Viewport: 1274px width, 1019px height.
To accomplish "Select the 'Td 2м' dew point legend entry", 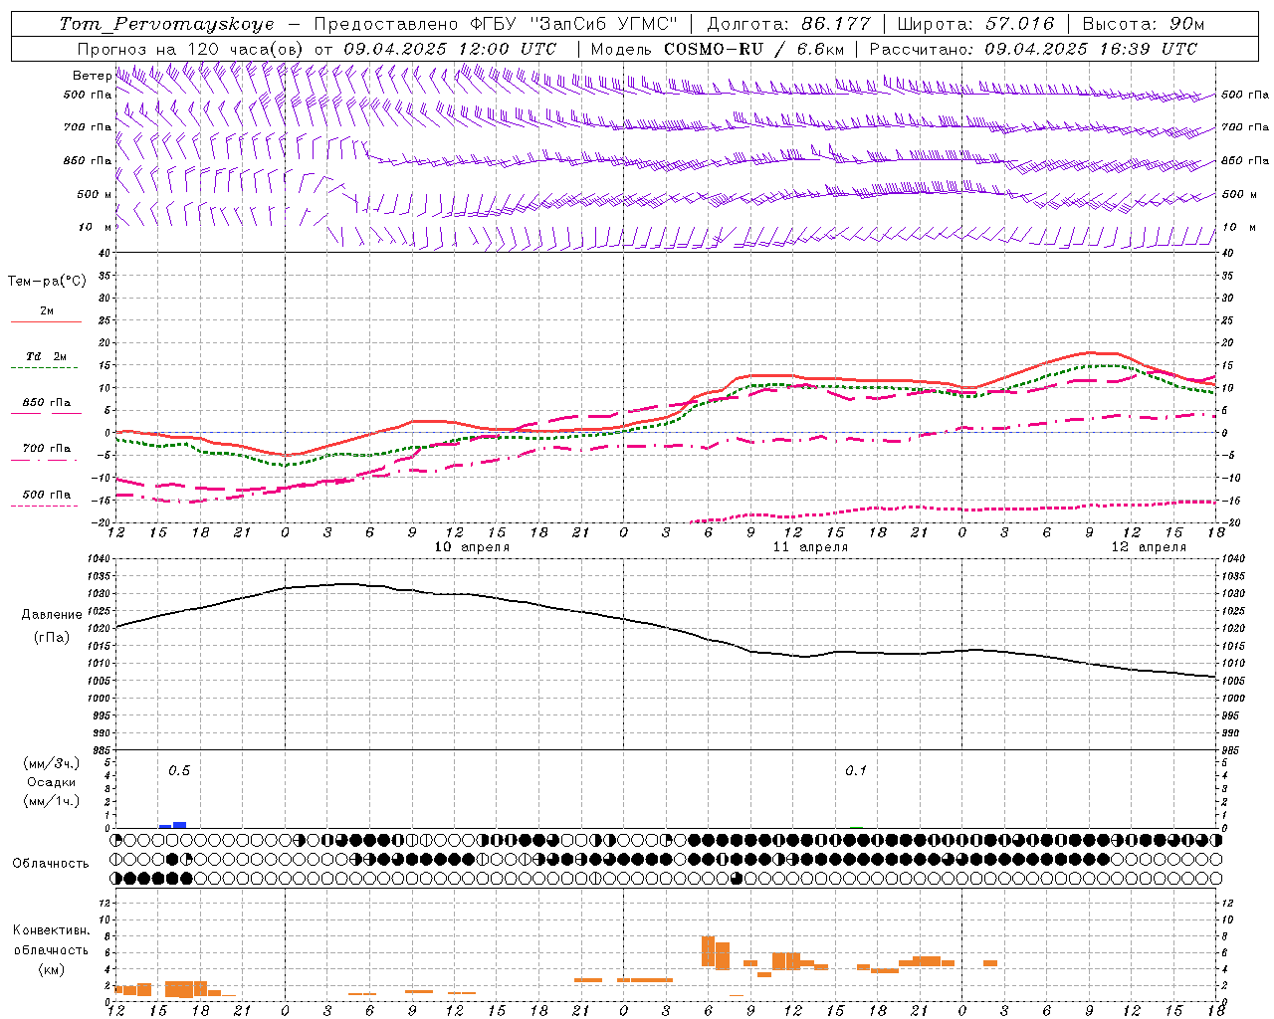I will click(46, 356).
